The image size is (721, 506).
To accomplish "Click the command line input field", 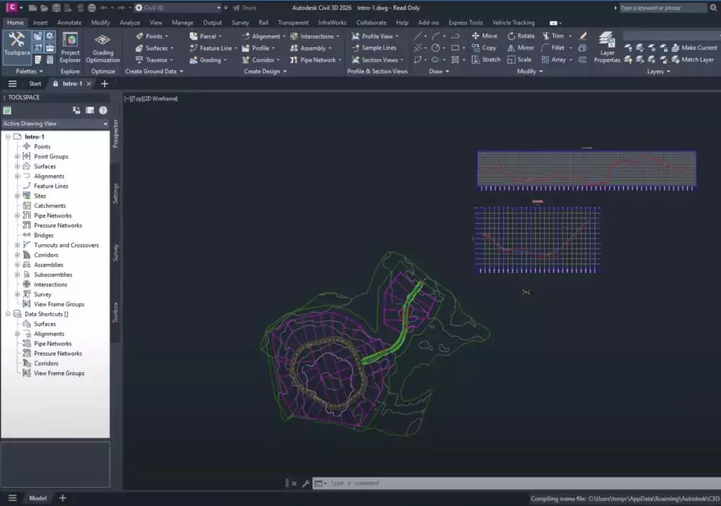I will [422, 483].
